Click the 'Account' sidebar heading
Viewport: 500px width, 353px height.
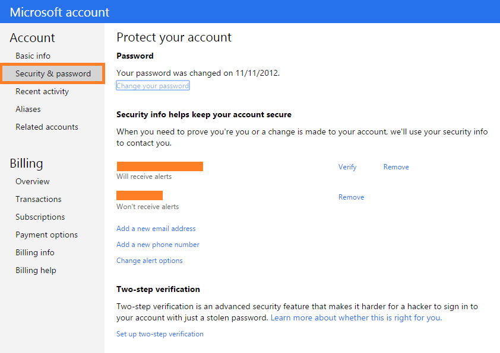coord(32,38)
